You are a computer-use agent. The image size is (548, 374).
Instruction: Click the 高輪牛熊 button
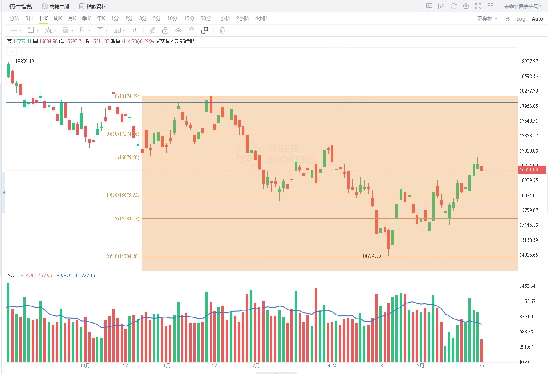56,6
